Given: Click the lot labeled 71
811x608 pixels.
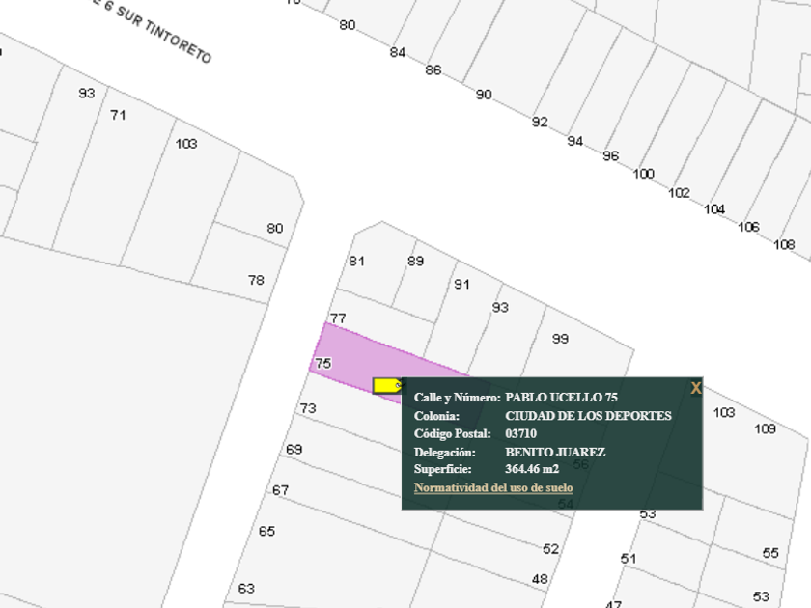Looking at the screenshot, I should (118, 115).
